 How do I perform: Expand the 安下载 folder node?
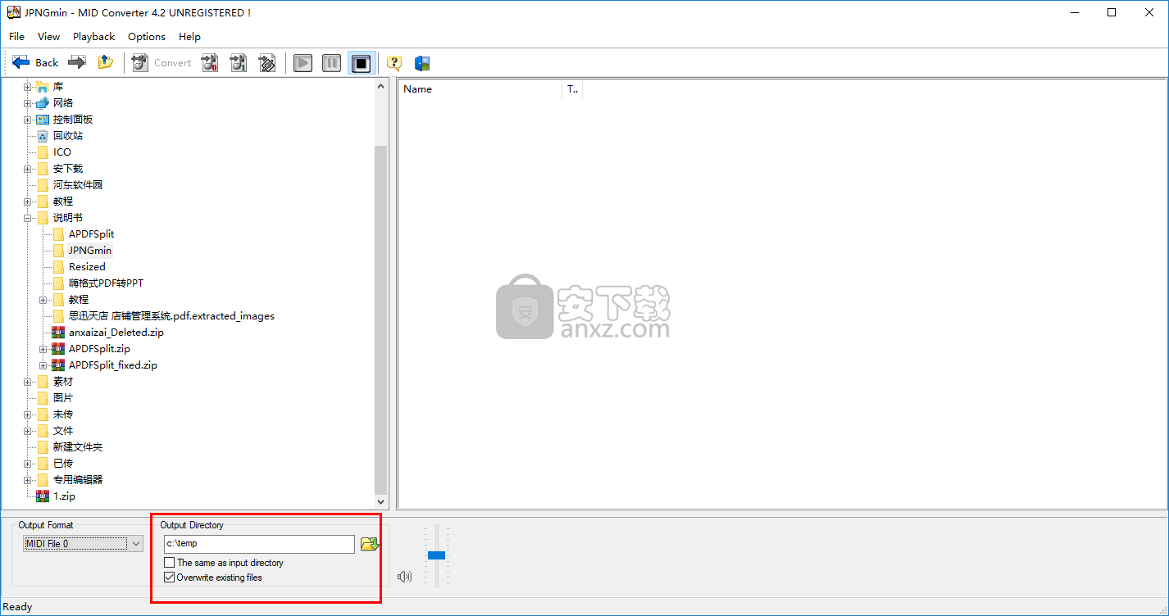coord(27,169)
